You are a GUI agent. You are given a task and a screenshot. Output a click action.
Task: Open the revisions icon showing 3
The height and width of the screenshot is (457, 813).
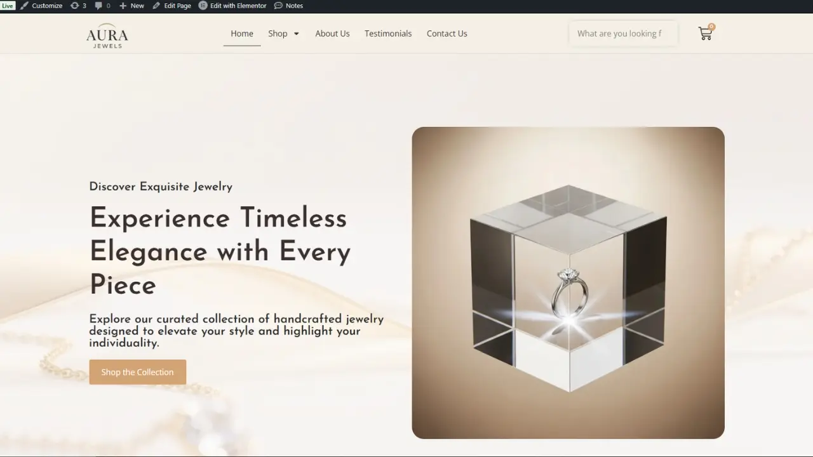click(75, 6)
